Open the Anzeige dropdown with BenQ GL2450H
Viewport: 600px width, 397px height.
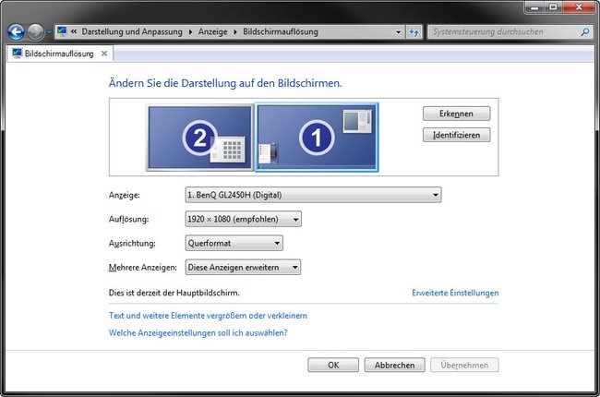[313, 195]
